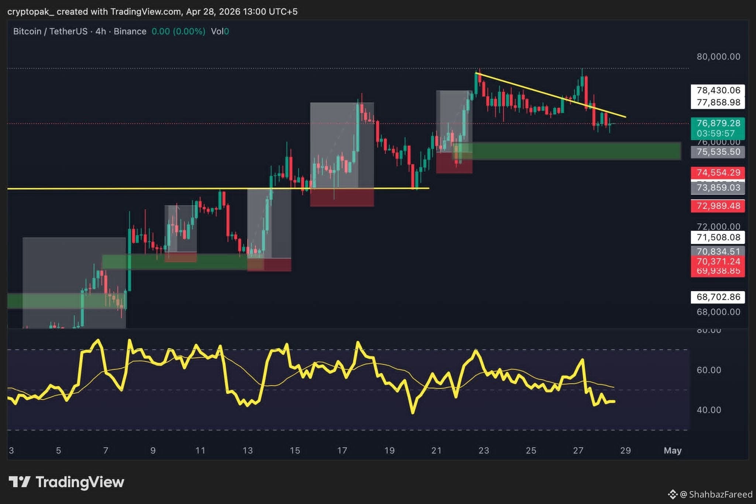The height and width of the screenshot is (504, 756).
Task: Click the 80,000.00 price axis tick
Action: coord(718,57)
